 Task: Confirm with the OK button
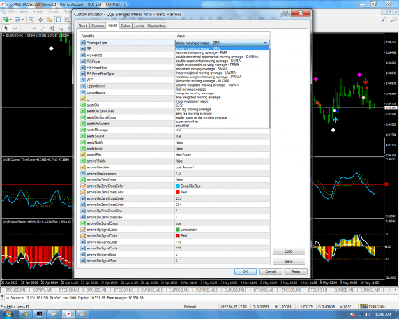coord(245,271)
